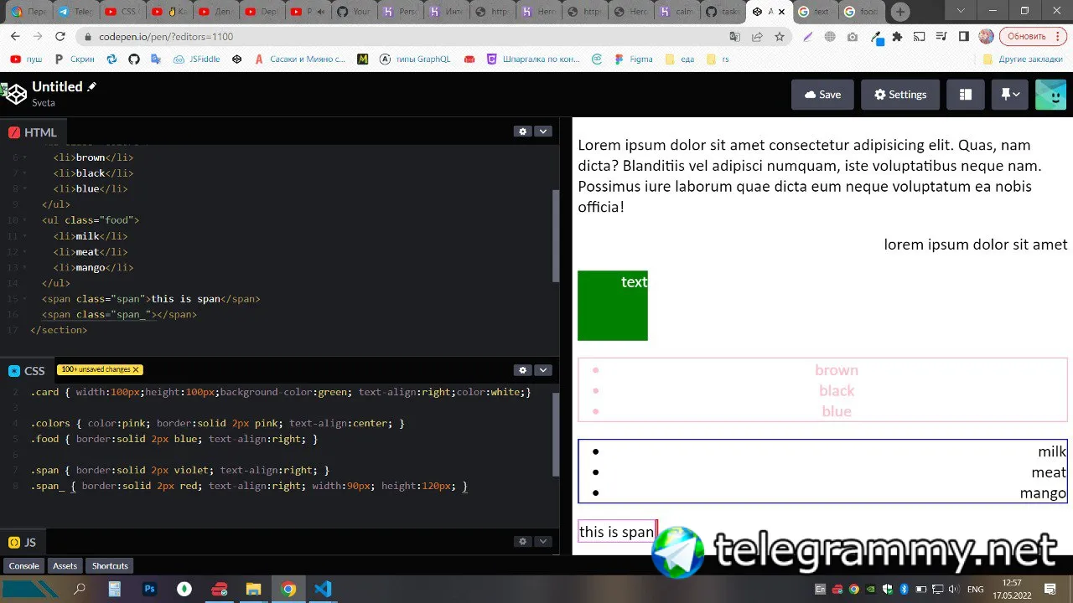Open the Скрин bookmark

pyautogui.click(x=75, y=59)
